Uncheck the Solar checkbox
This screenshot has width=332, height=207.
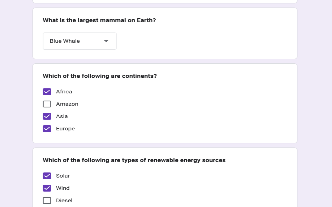click(47, 176)
